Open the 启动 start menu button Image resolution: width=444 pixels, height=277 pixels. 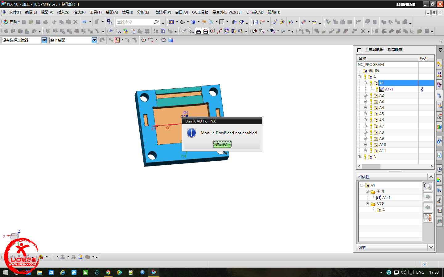pyautogui.click(x=11, y=22)
